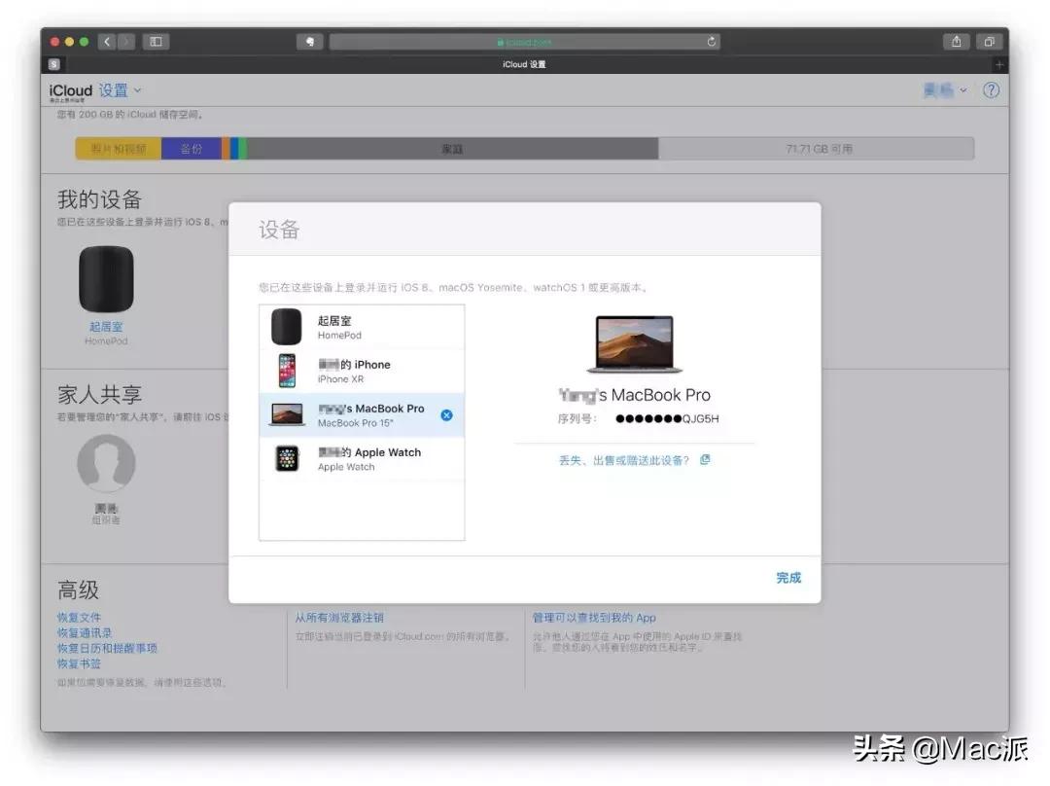Remove MacBook Pro using the blue X icon

coord(446,414)
